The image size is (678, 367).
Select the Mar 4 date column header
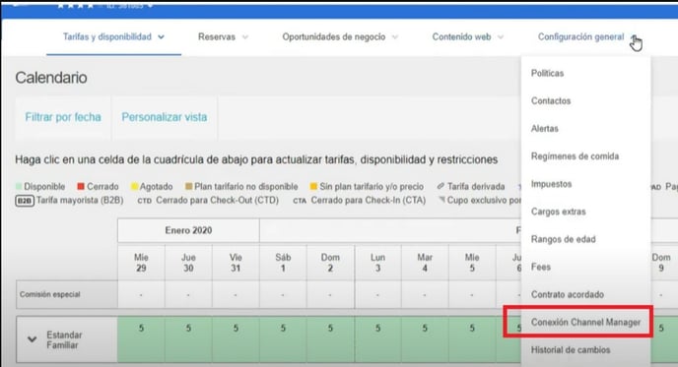pos(425,263)
